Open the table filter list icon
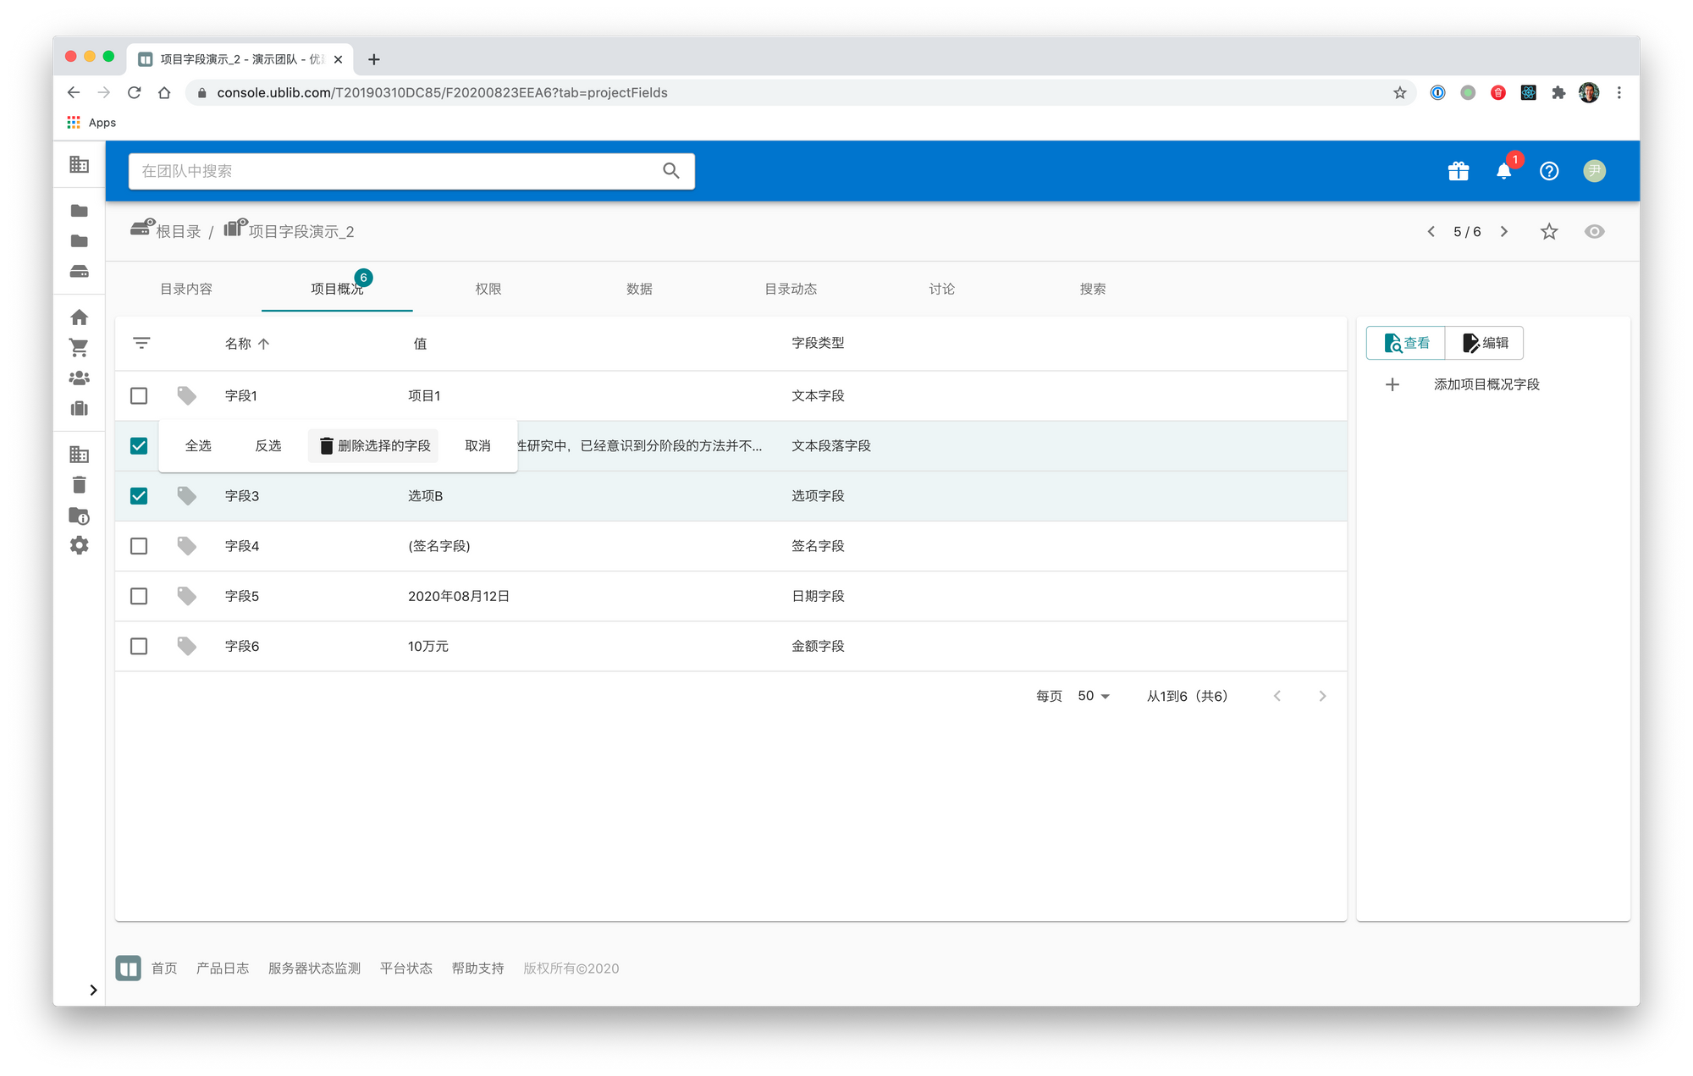This screenshot has height=1076, width=1693. [141, 343]
